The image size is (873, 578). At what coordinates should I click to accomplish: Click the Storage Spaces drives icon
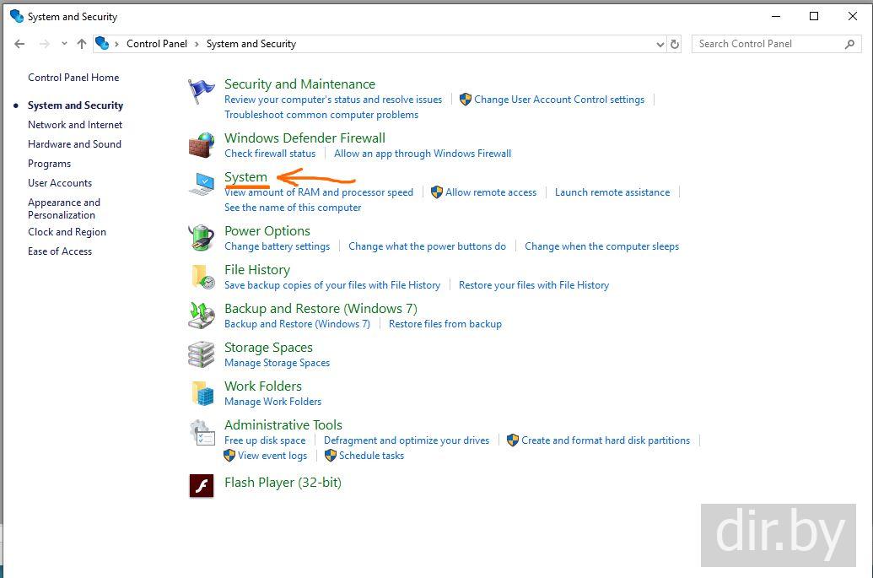[x=201, y=354]
